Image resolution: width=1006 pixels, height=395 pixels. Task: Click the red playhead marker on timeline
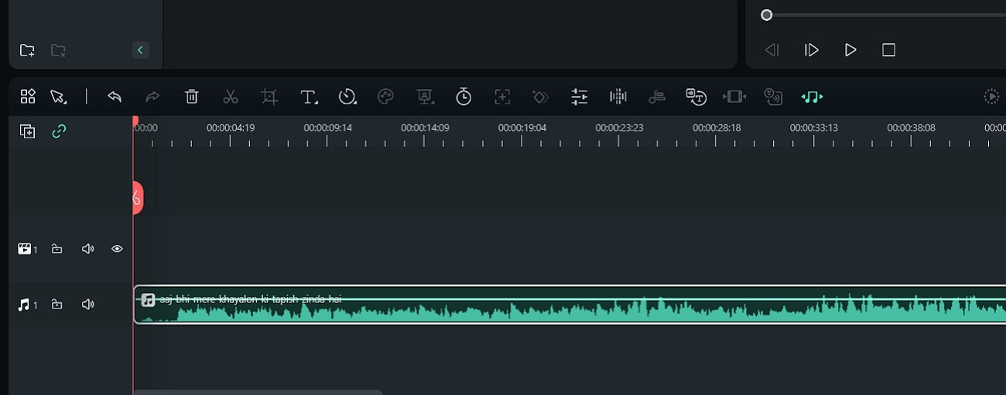pyautogui.click(x=135, y=121)
